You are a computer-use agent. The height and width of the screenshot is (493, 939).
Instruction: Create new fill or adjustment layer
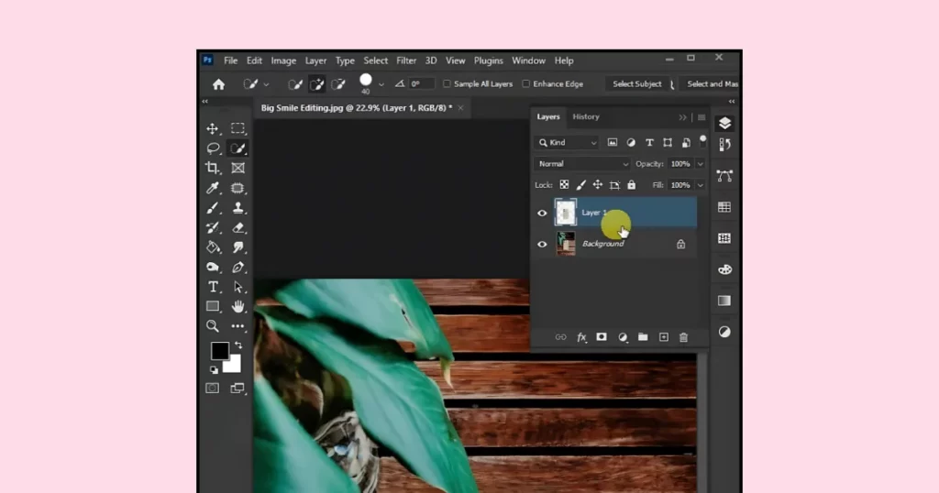click(x=623, y=337)
